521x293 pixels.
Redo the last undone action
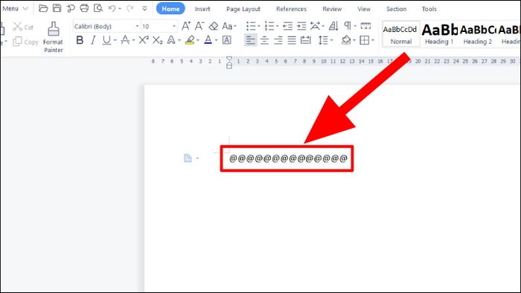pos(130,8)
